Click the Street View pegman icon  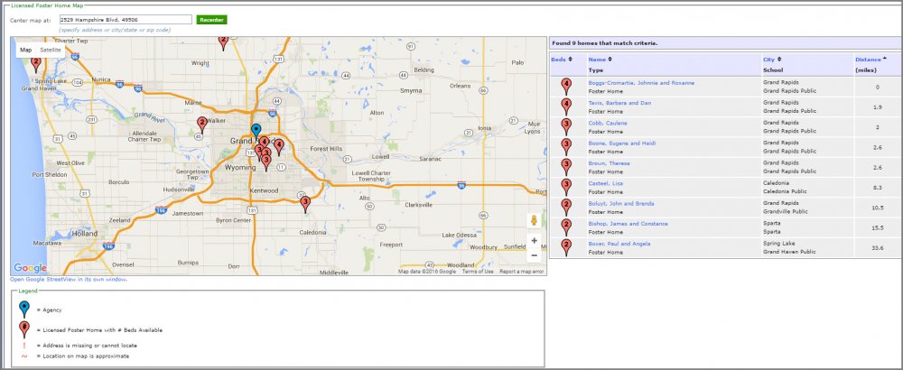[534, 221]
